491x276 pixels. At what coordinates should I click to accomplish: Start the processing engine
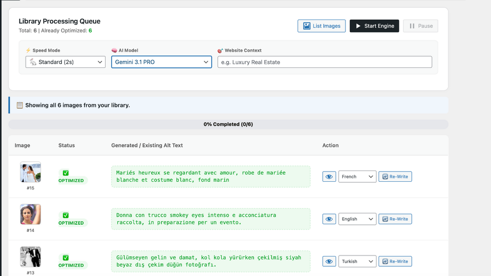pos(374,26)
